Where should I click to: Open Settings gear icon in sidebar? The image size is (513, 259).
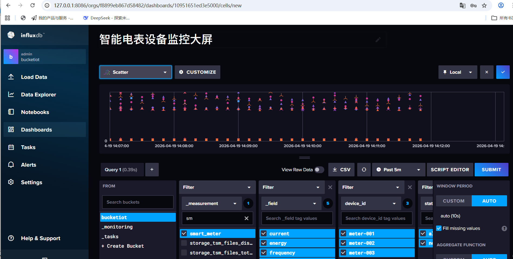pos(11,182)
